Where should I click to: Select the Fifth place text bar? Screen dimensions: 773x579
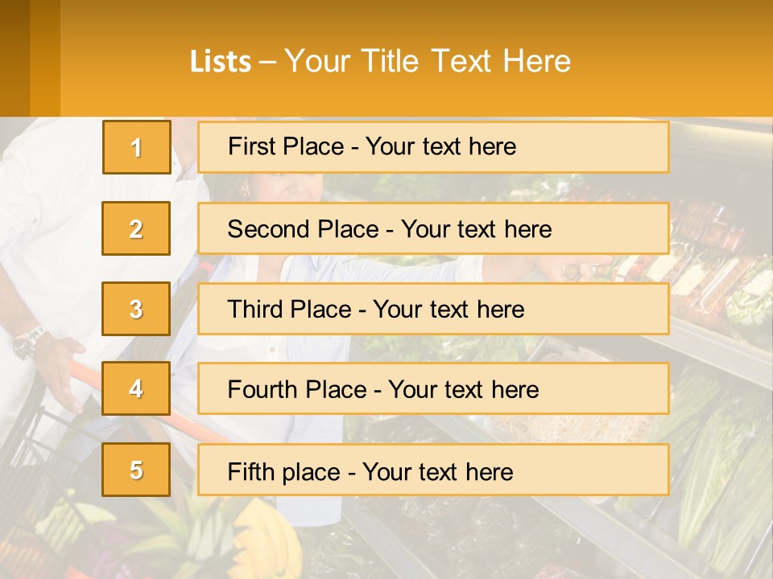[x=433, y=470]
